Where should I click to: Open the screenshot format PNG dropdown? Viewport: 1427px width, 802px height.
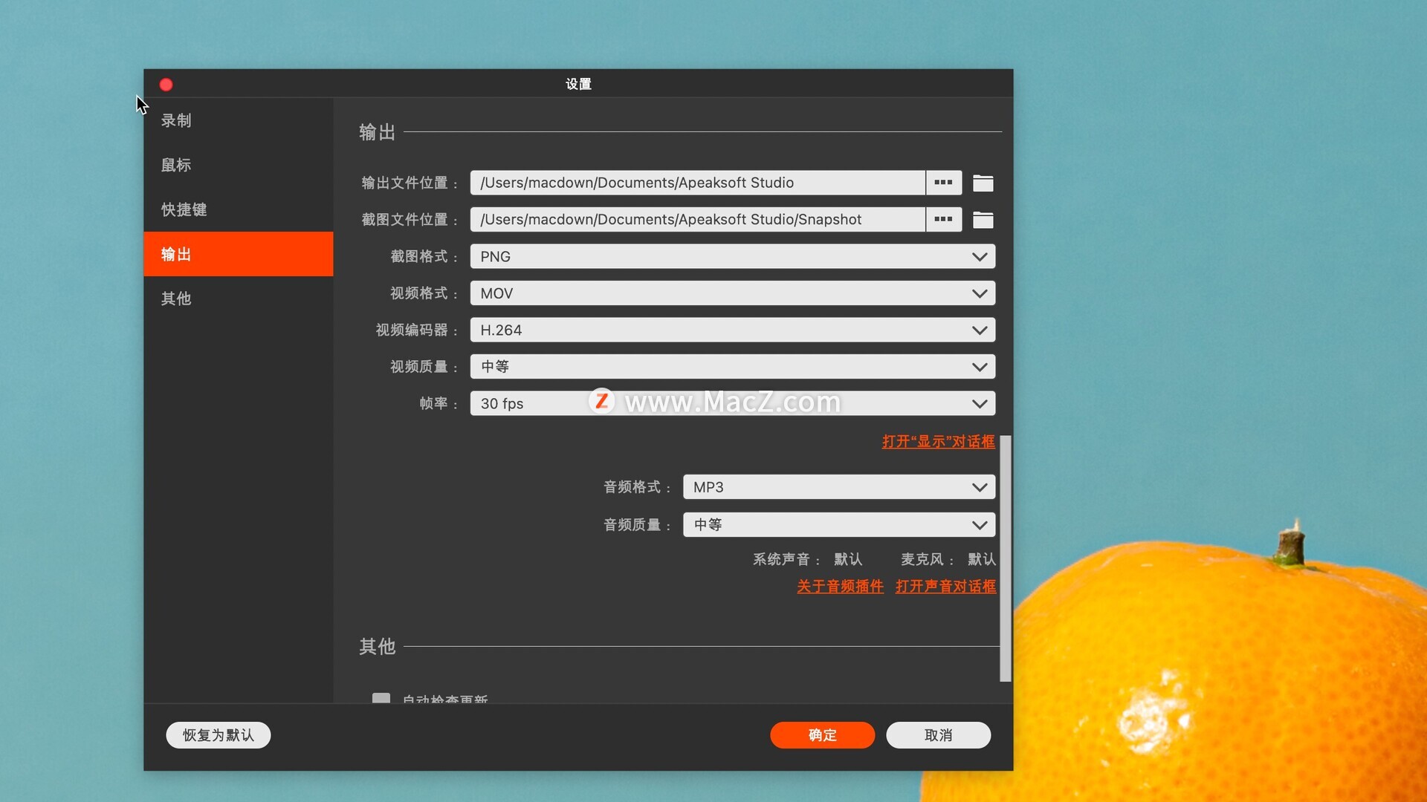732,256
